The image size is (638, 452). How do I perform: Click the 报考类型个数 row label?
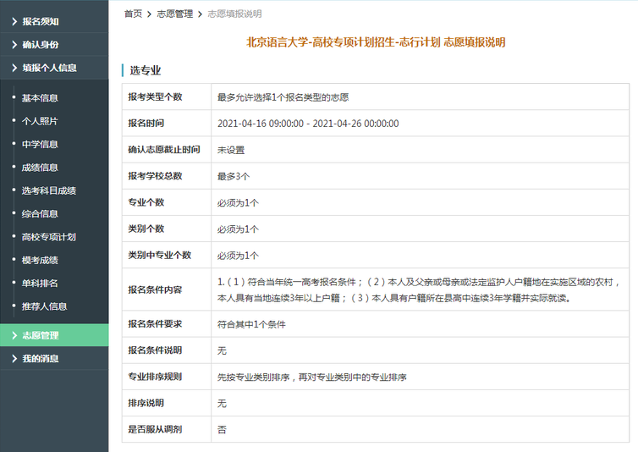[155, 97]
